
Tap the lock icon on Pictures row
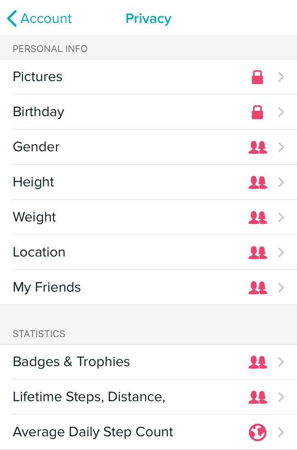(x=257, y=77)
